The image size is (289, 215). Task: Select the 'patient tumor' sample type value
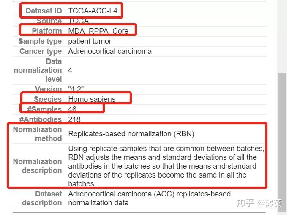pos(90,41)
